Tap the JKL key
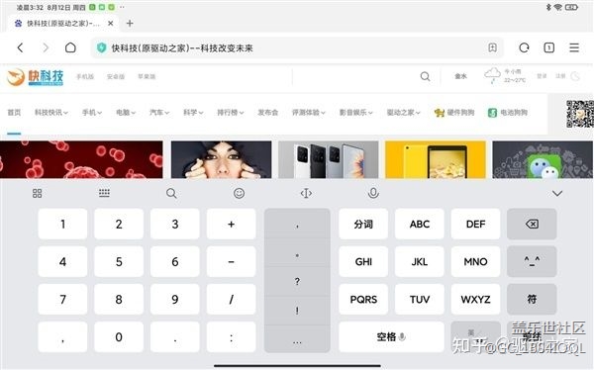594x370 pixels. [x=420, y=261]
